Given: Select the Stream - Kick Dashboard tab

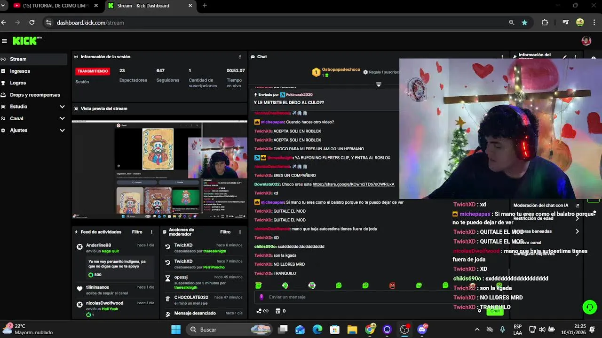Looking at the screenshot, I should 150,6.
